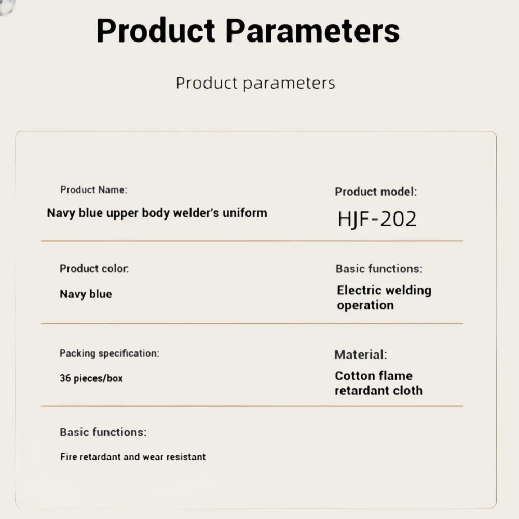Select the "Electric welding operation" value text
Screen dimensions: 519x519
click(x=384, y=297)
